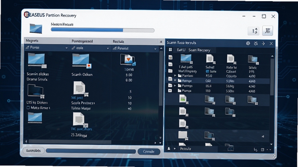This screenshot has width=298, height=167.
Task: Click the Cinnaite button
Action: coord(149,151)
